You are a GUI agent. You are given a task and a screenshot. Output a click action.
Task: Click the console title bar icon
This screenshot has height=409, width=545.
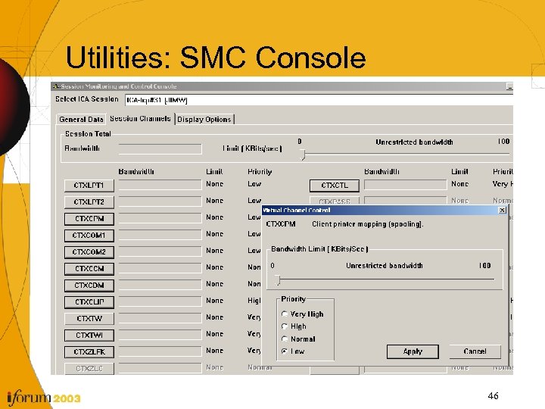[x=55, y=86]
